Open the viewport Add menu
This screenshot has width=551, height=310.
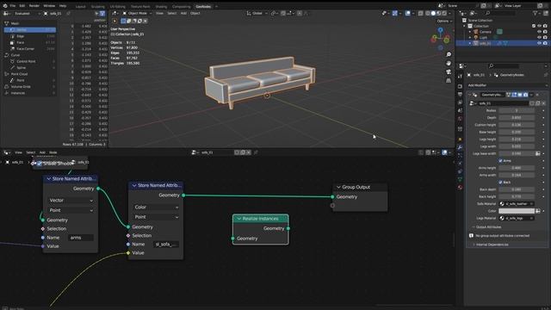[x=183, y=14]
